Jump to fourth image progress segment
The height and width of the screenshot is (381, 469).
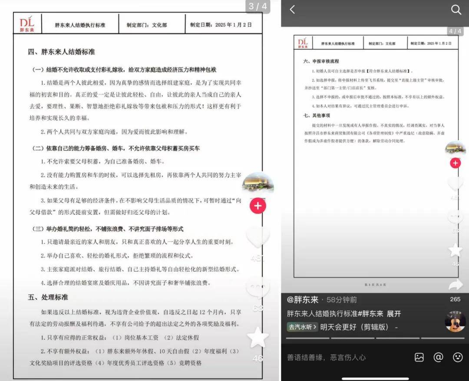(443, 338)
